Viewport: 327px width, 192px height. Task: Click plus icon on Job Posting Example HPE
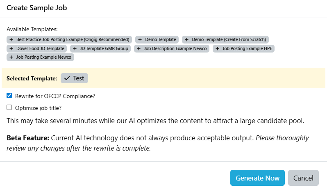[217, 48]
